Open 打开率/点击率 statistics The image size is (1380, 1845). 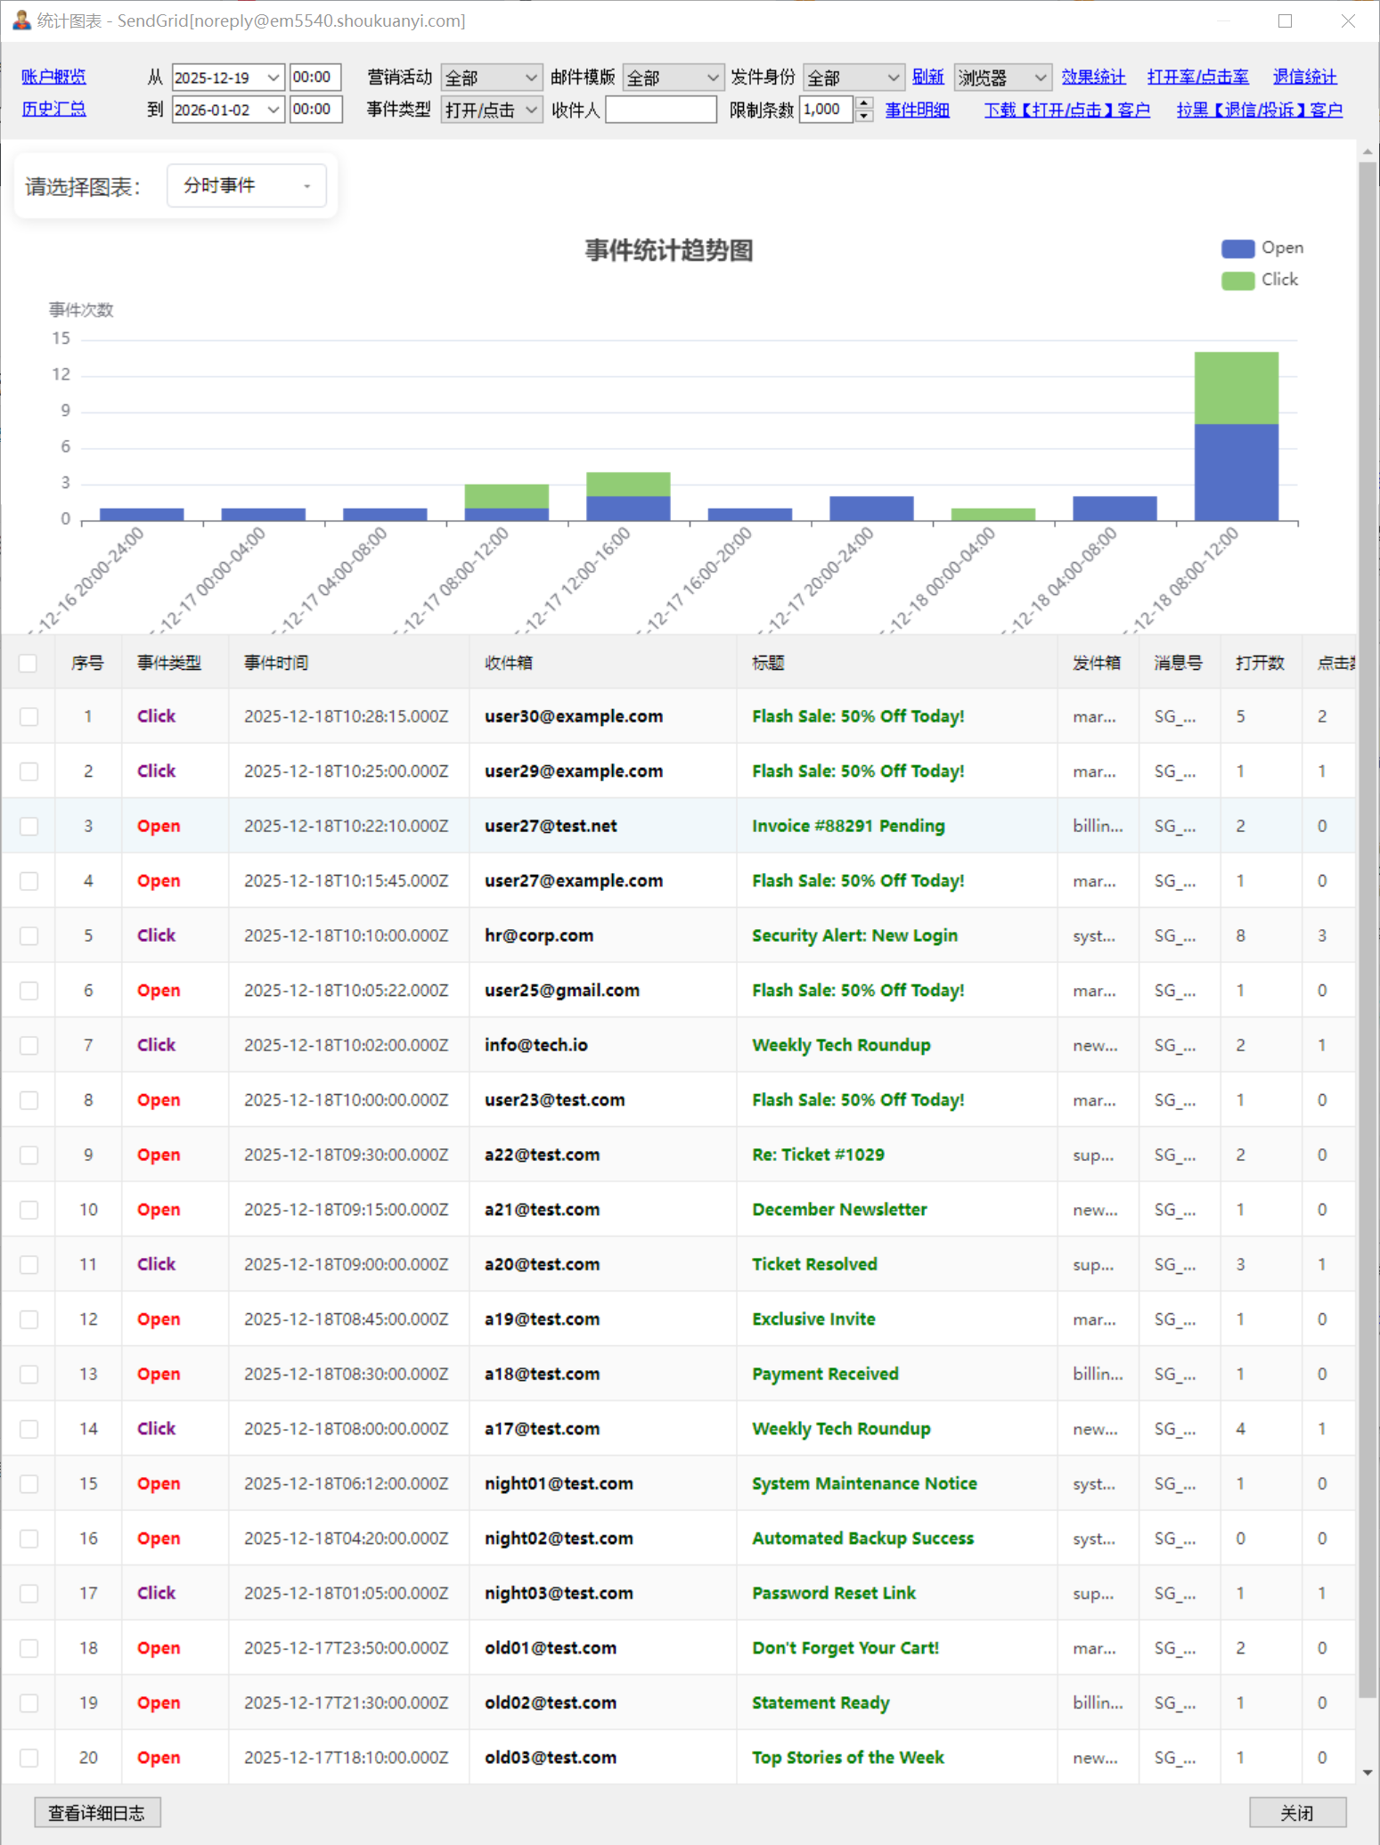click(1197, 78)
